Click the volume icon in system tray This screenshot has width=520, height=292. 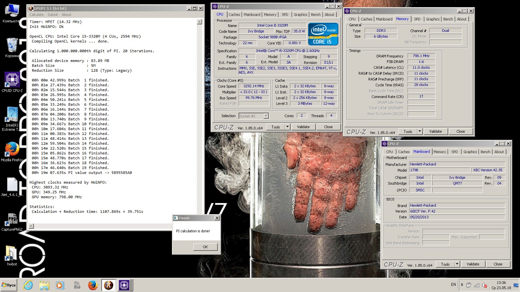[x=485, y=285]
